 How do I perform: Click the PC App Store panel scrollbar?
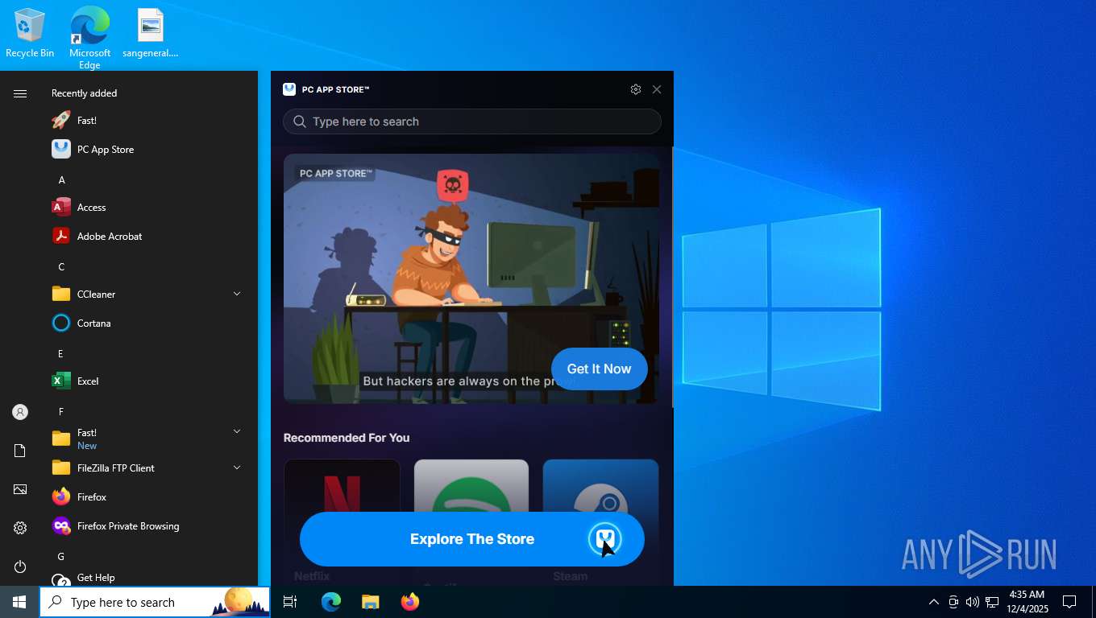(673, 277)
